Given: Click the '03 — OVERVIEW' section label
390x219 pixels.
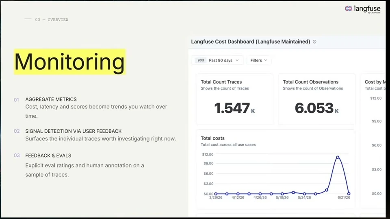Looking at the screenshot, I should click(52, 20).
